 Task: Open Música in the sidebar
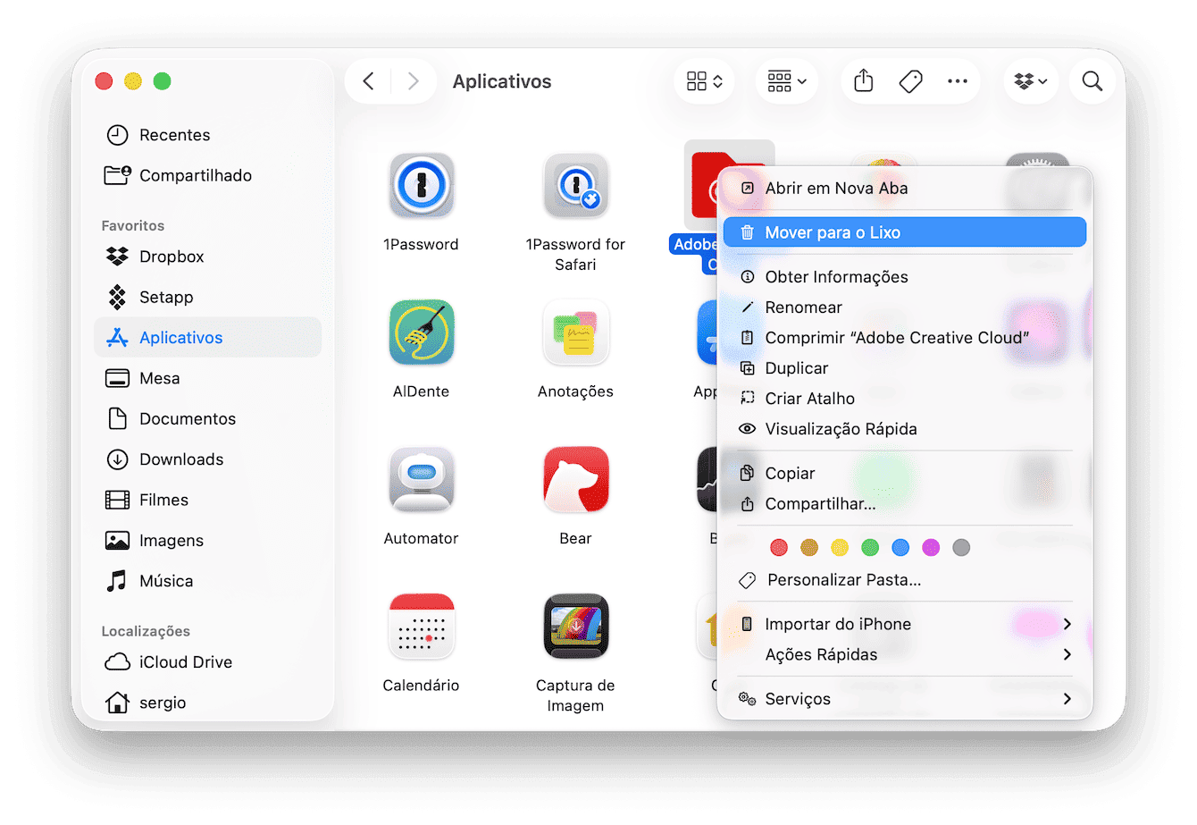tap(207, 581)
